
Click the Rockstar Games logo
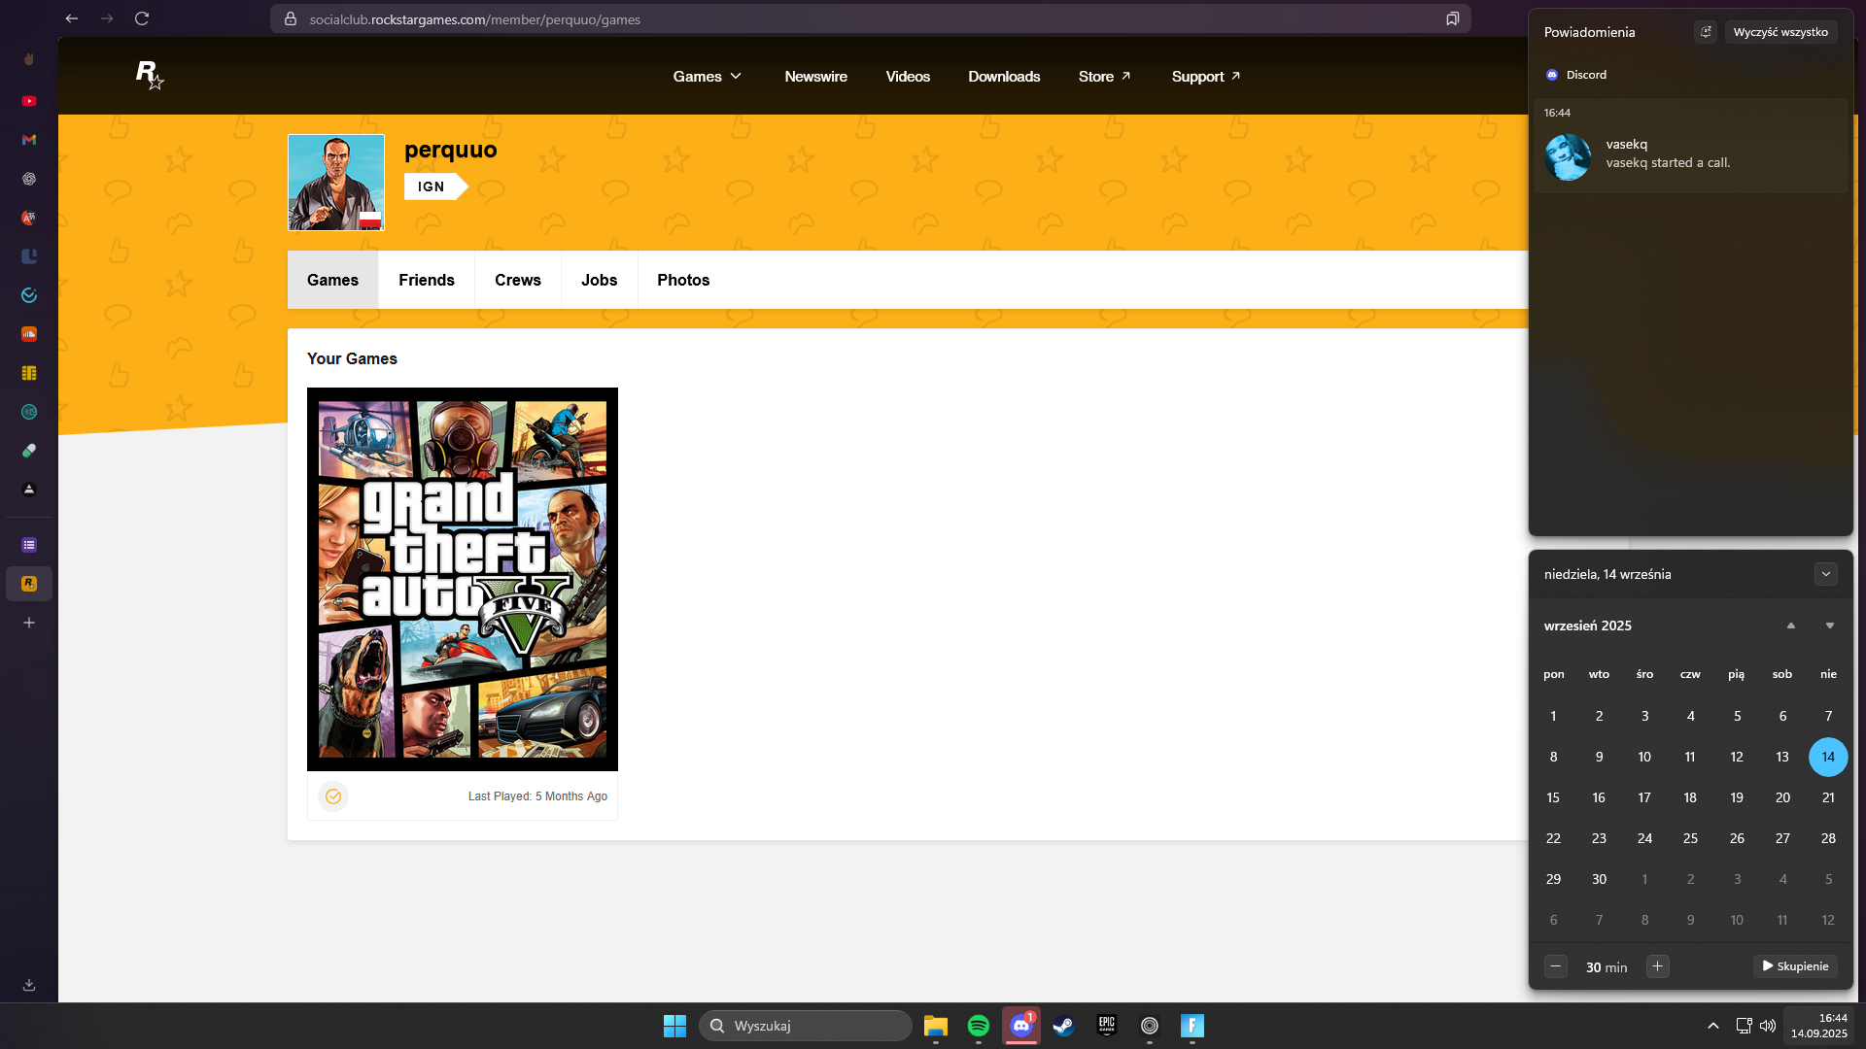click(150, 76)
